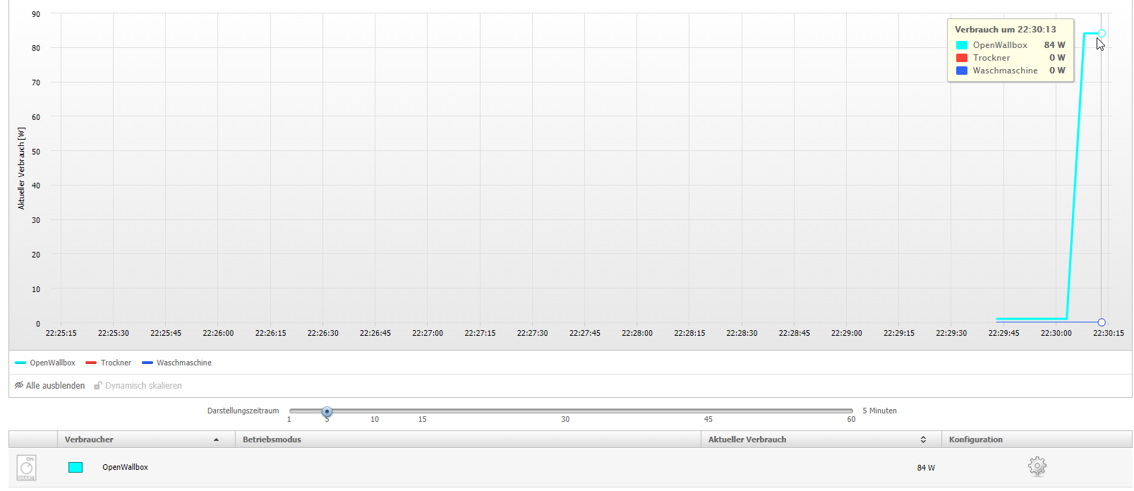Toggle OpenWallbox series in chart legend
The image size is (1134, 491).
click(45, 363)
